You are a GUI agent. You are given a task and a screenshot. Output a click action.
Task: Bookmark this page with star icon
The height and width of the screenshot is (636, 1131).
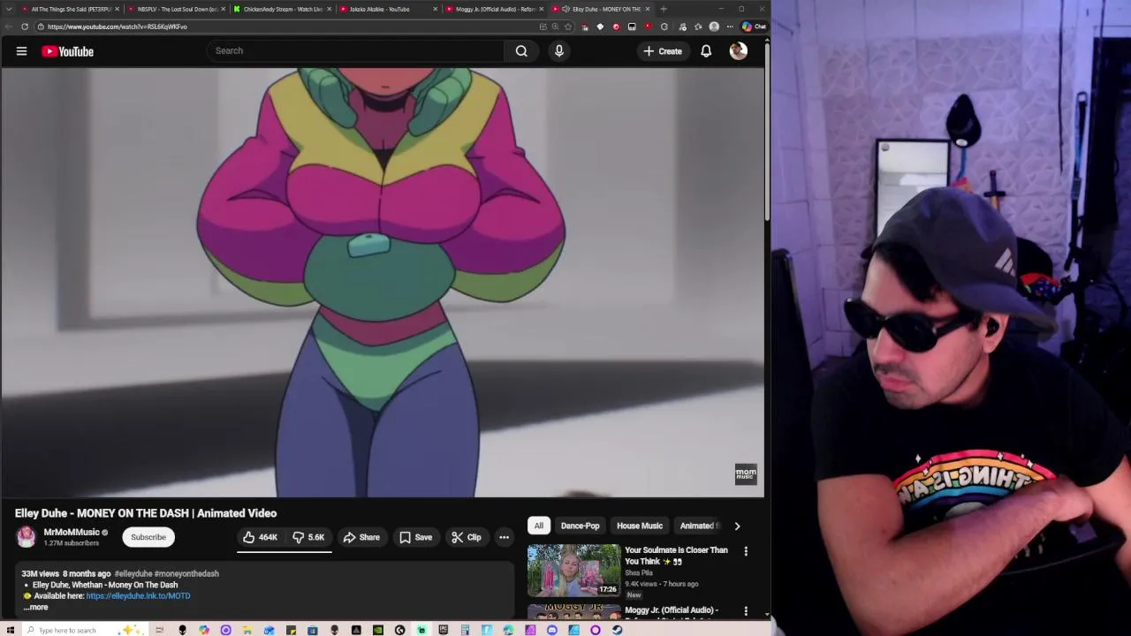pyautogui.click(x=568, y=26)
